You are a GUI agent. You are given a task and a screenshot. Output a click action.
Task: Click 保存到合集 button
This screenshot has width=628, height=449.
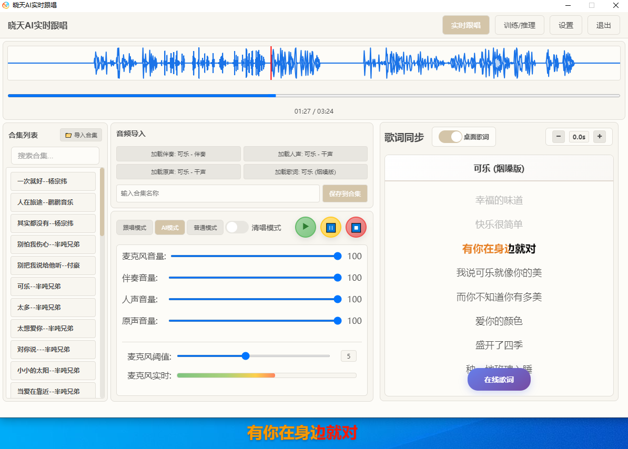click(345, 193)
